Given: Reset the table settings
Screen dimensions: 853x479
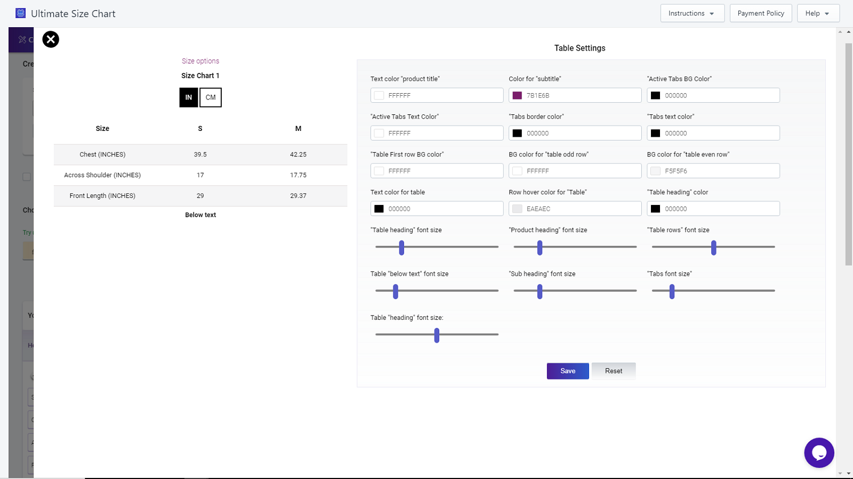Looking at the screenshot, I should pos(613,371).
